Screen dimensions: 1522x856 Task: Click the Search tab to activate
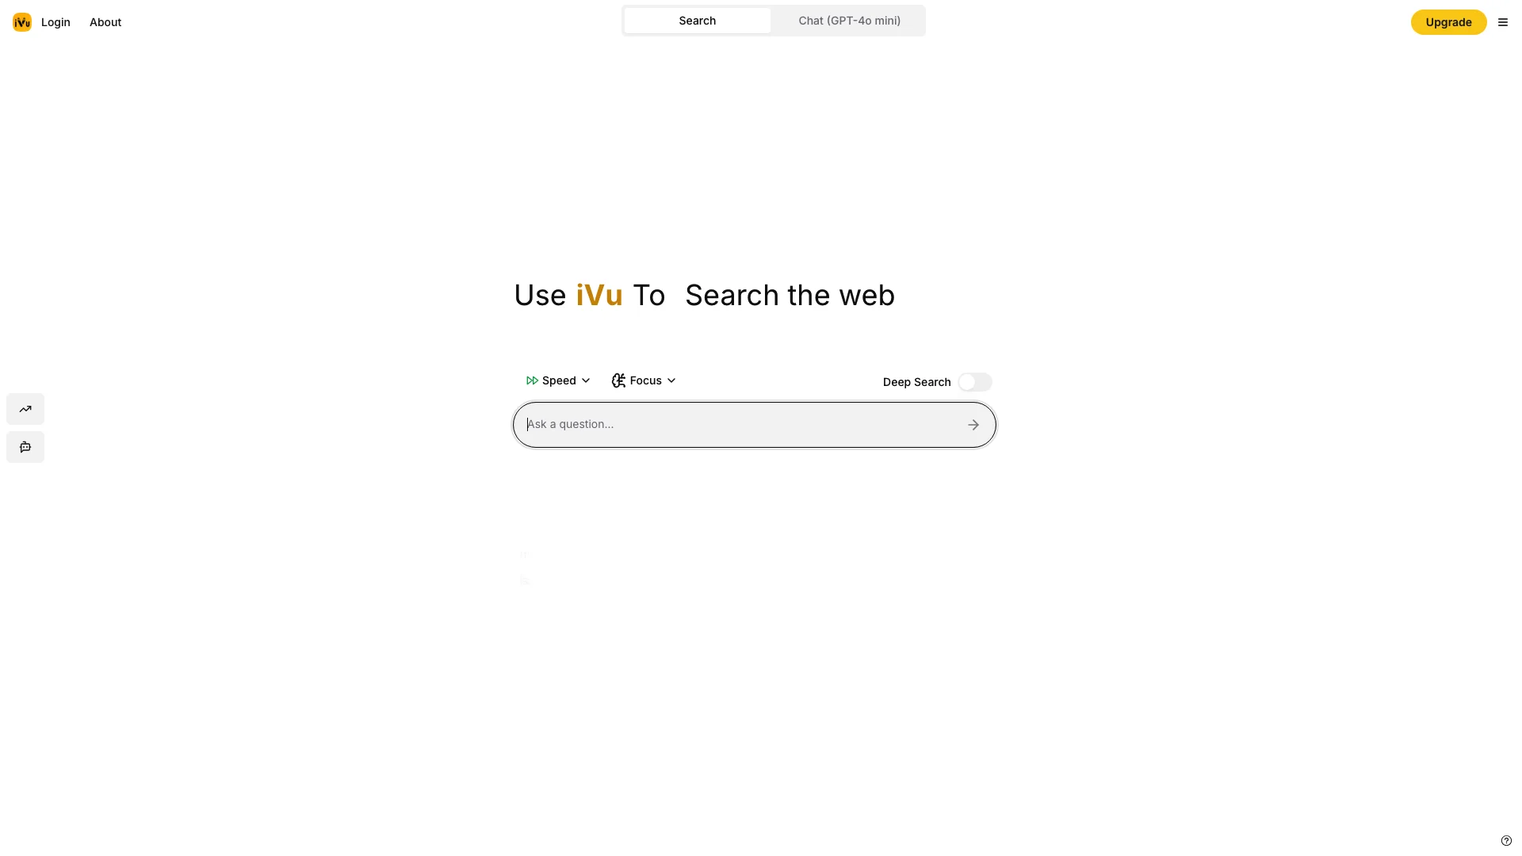click(698, 20)
